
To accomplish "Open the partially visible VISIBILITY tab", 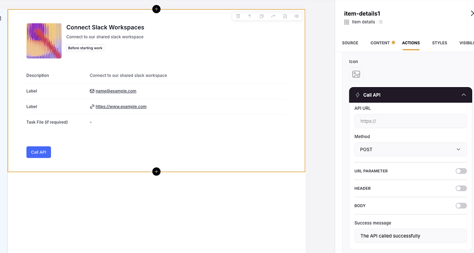I will 466,43.
